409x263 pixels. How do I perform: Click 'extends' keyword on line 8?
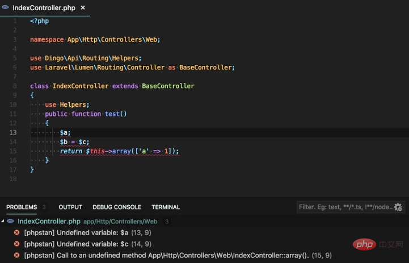pos(125,86)
